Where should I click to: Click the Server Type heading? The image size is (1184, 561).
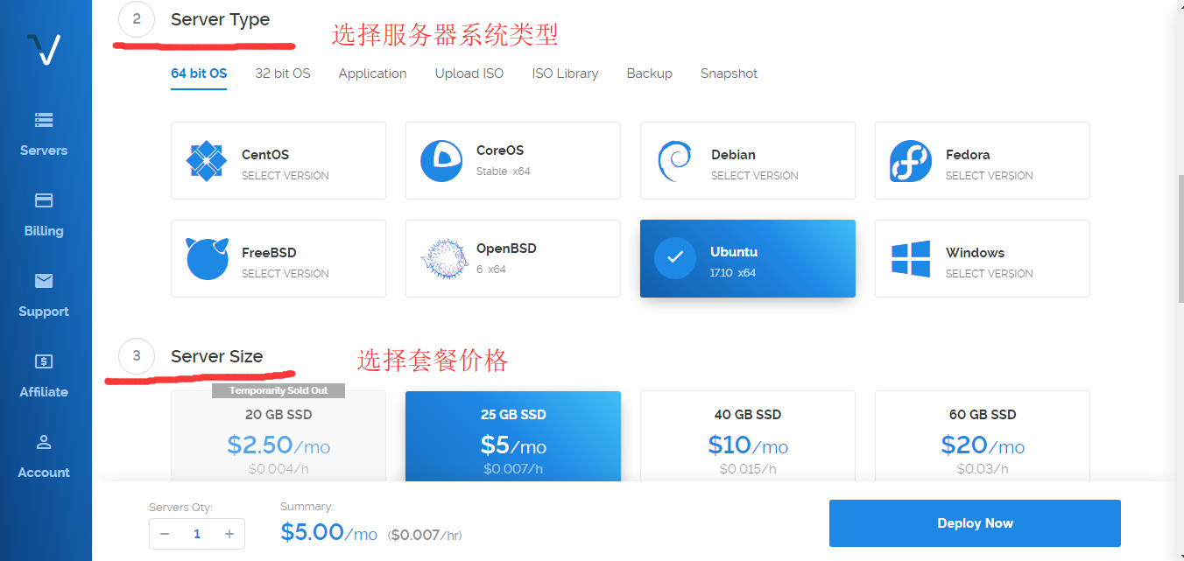click(x=221, y=19)
